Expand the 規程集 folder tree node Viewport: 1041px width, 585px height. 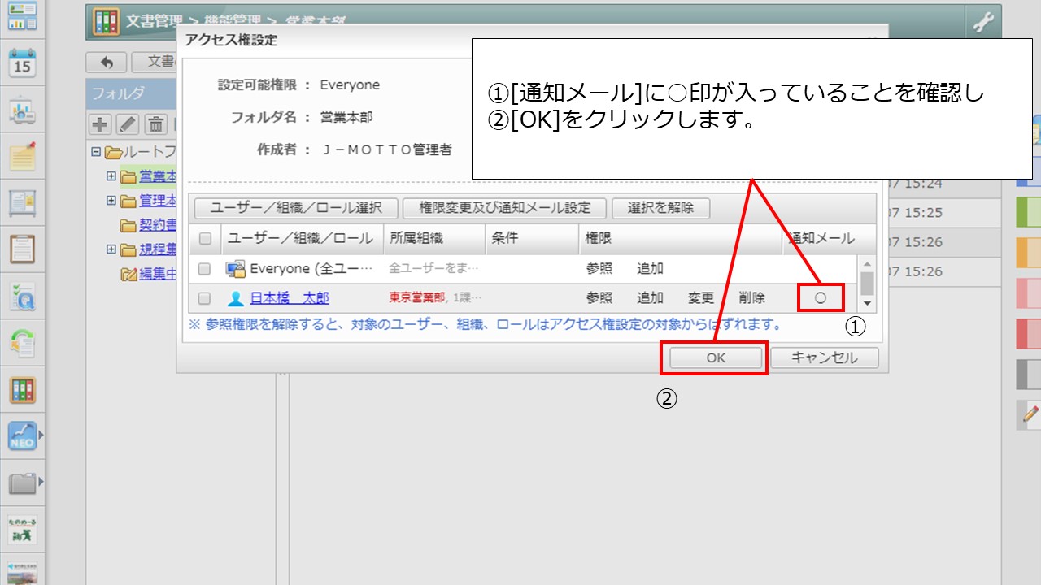coord(111,249)
